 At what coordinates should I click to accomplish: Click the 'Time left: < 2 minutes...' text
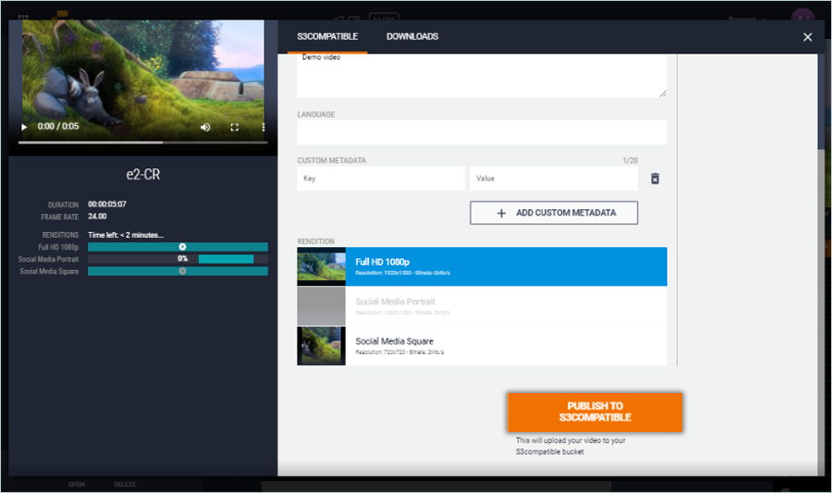126,235
